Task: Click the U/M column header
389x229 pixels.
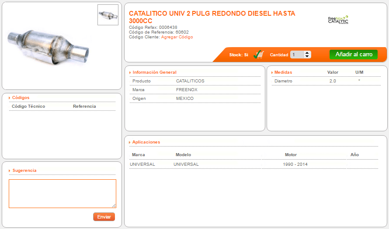Action: pyautogui.click(x=359, y=72)
